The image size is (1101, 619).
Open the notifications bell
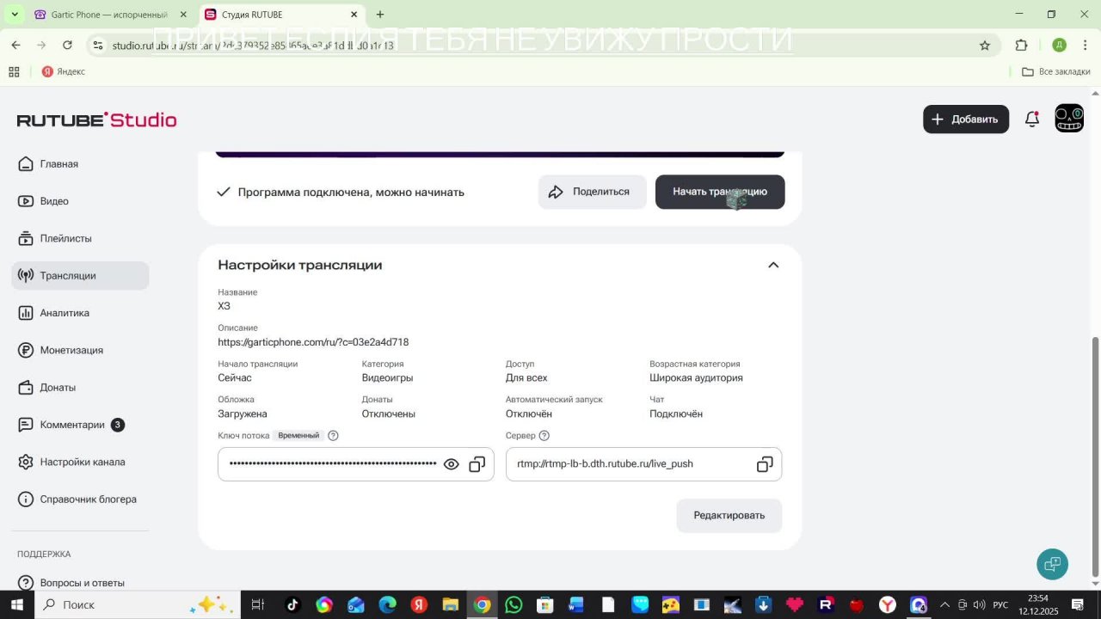(1032, 120)
